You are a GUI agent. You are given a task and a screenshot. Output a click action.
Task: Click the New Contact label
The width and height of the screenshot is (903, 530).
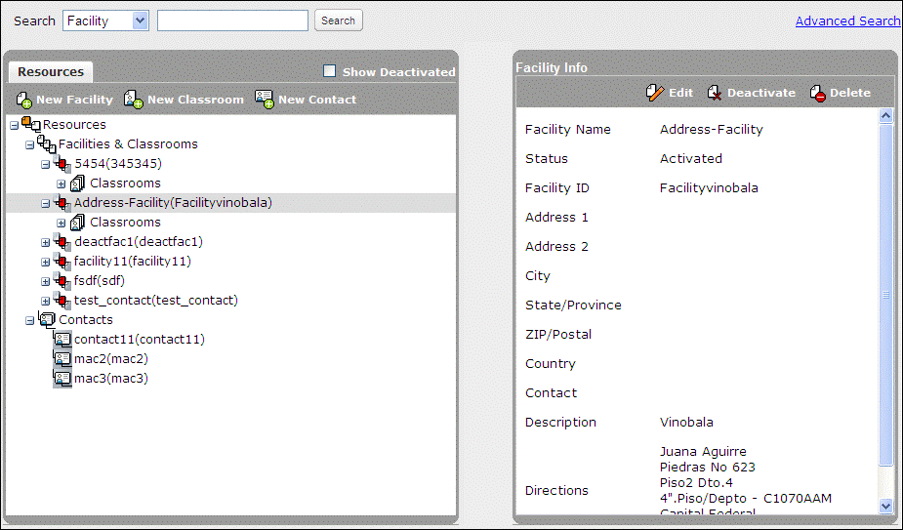point(317,100)
